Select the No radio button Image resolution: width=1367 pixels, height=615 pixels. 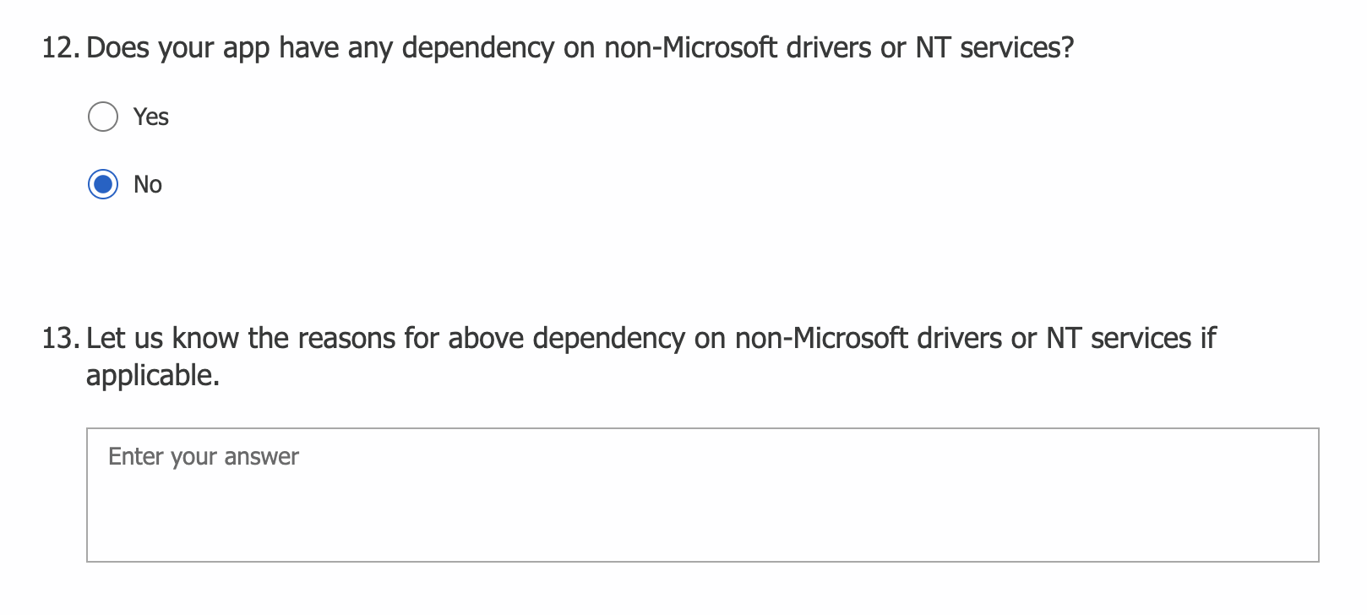[103, 184]
